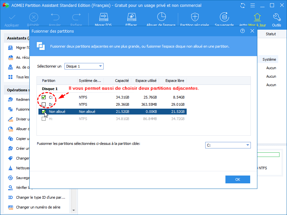Image resolution: width=287 pixels, height=215 pixels.
Task: Check the C: partition checkbox
Action: tap(44, 97)
